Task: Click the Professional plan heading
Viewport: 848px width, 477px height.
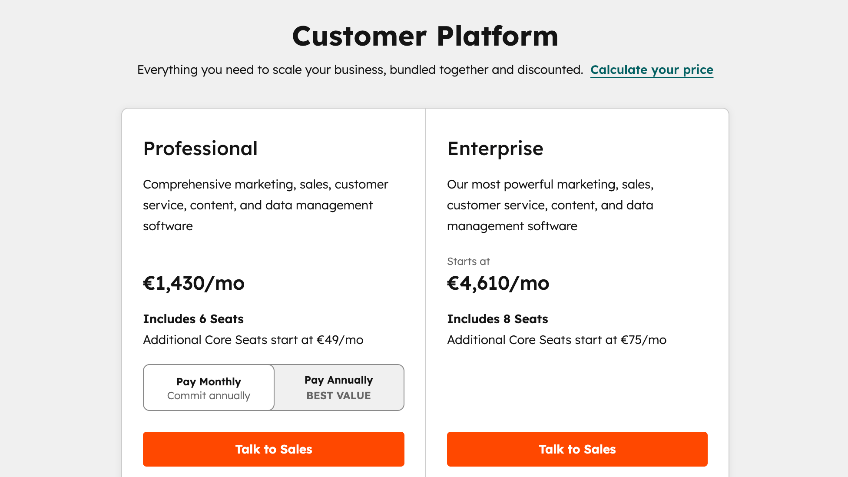Action: coord(200,148)
